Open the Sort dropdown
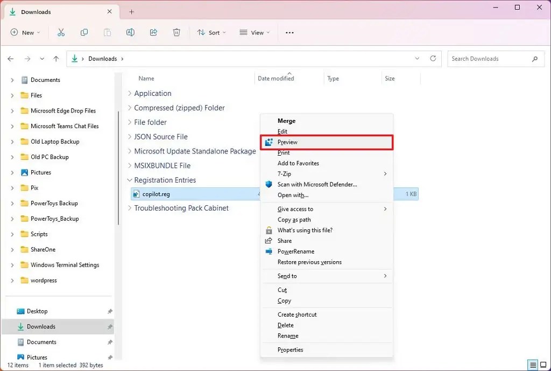 pos(211,32)
